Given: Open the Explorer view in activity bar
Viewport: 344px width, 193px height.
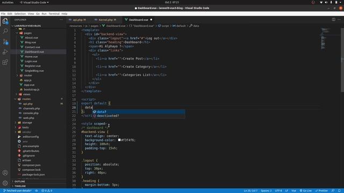Looking at the screenshot, I should (5, 21).
